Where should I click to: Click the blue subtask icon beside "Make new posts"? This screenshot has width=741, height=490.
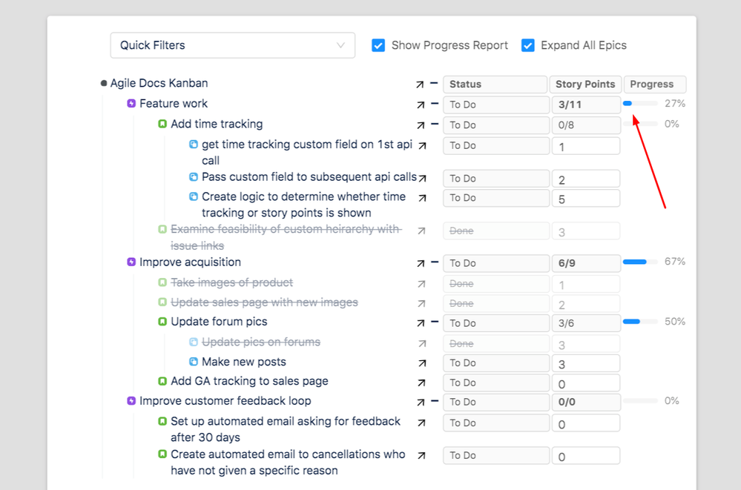tap(193, 362)
